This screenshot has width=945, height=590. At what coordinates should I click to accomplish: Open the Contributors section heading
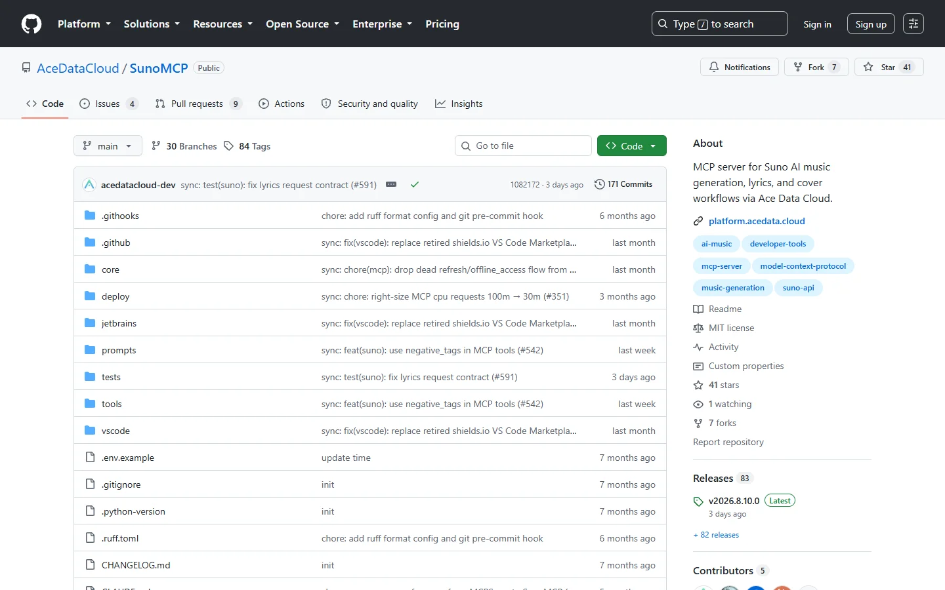[x=723, y=571]
